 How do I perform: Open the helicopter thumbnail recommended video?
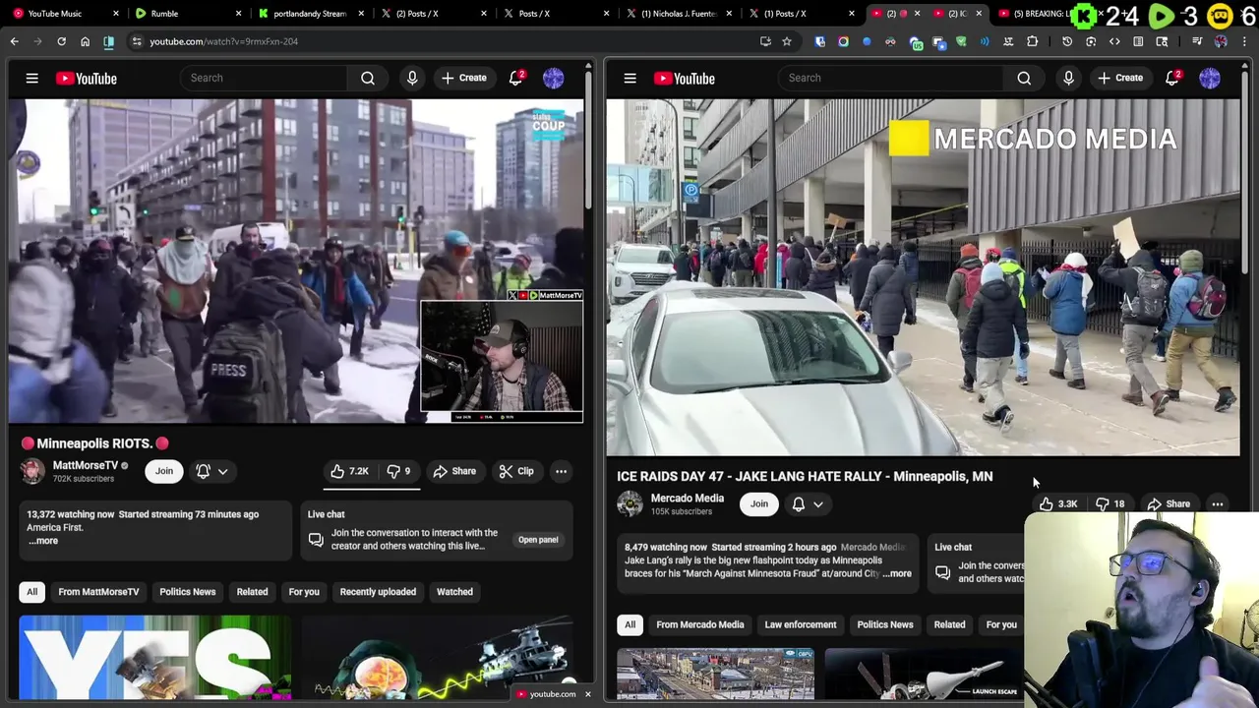click(x=438, y=657)
